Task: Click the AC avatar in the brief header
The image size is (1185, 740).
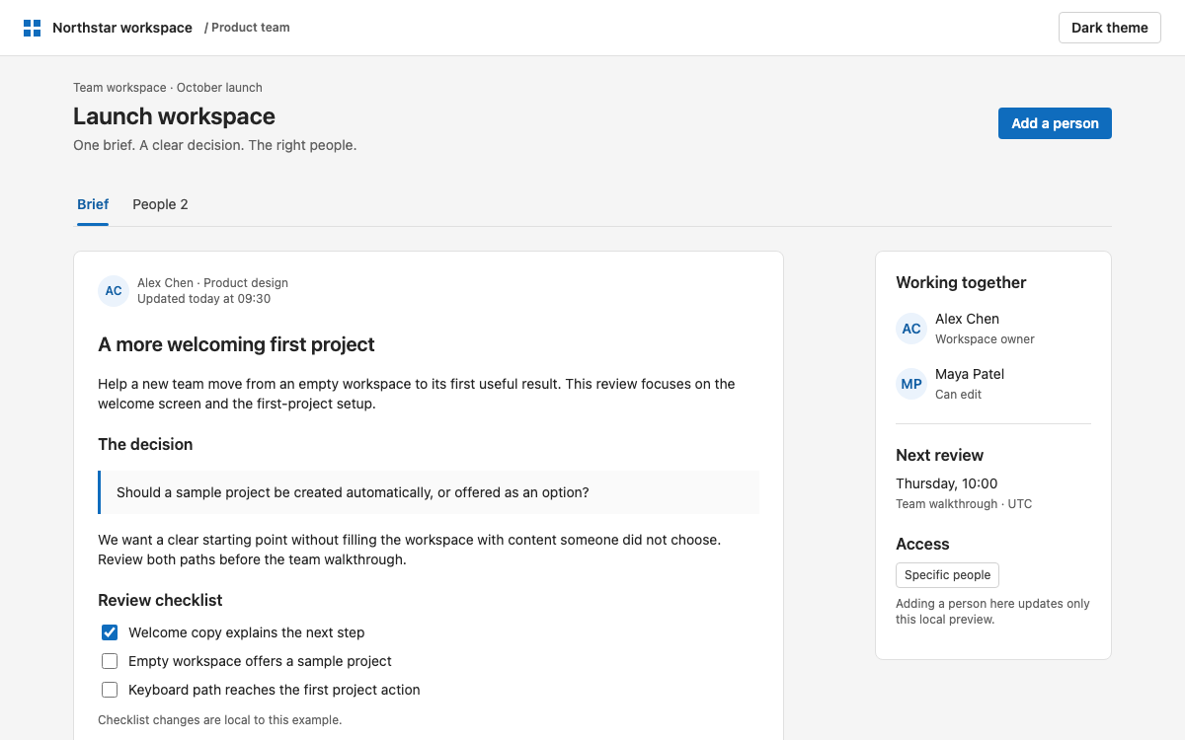Action: click(x=114, y=291)
